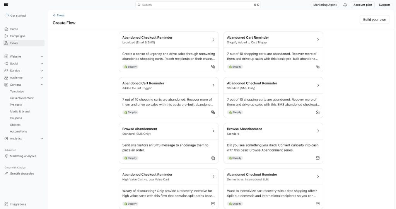Open the Marketing Agent button

[325, 5]
